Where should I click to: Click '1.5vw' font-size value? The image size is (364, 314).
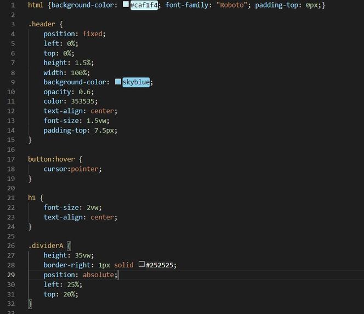point(96,121)
